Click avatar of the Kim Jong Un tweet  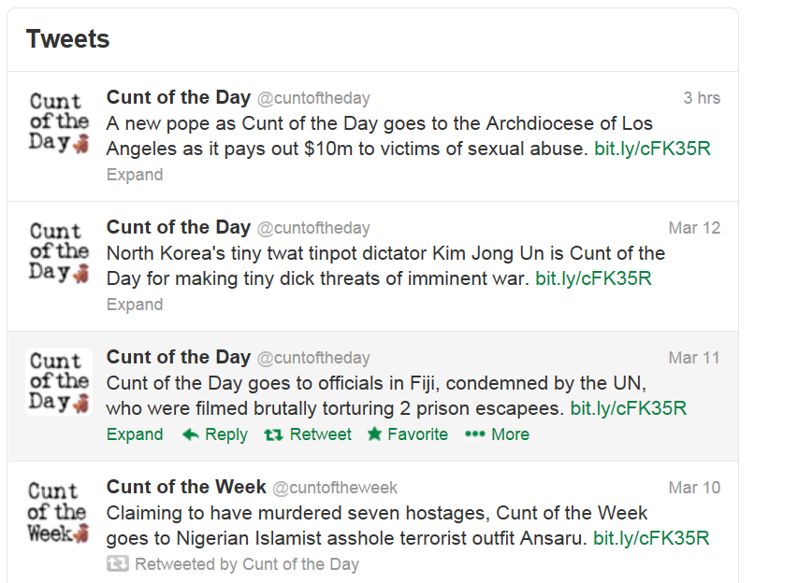click(59, 252)
